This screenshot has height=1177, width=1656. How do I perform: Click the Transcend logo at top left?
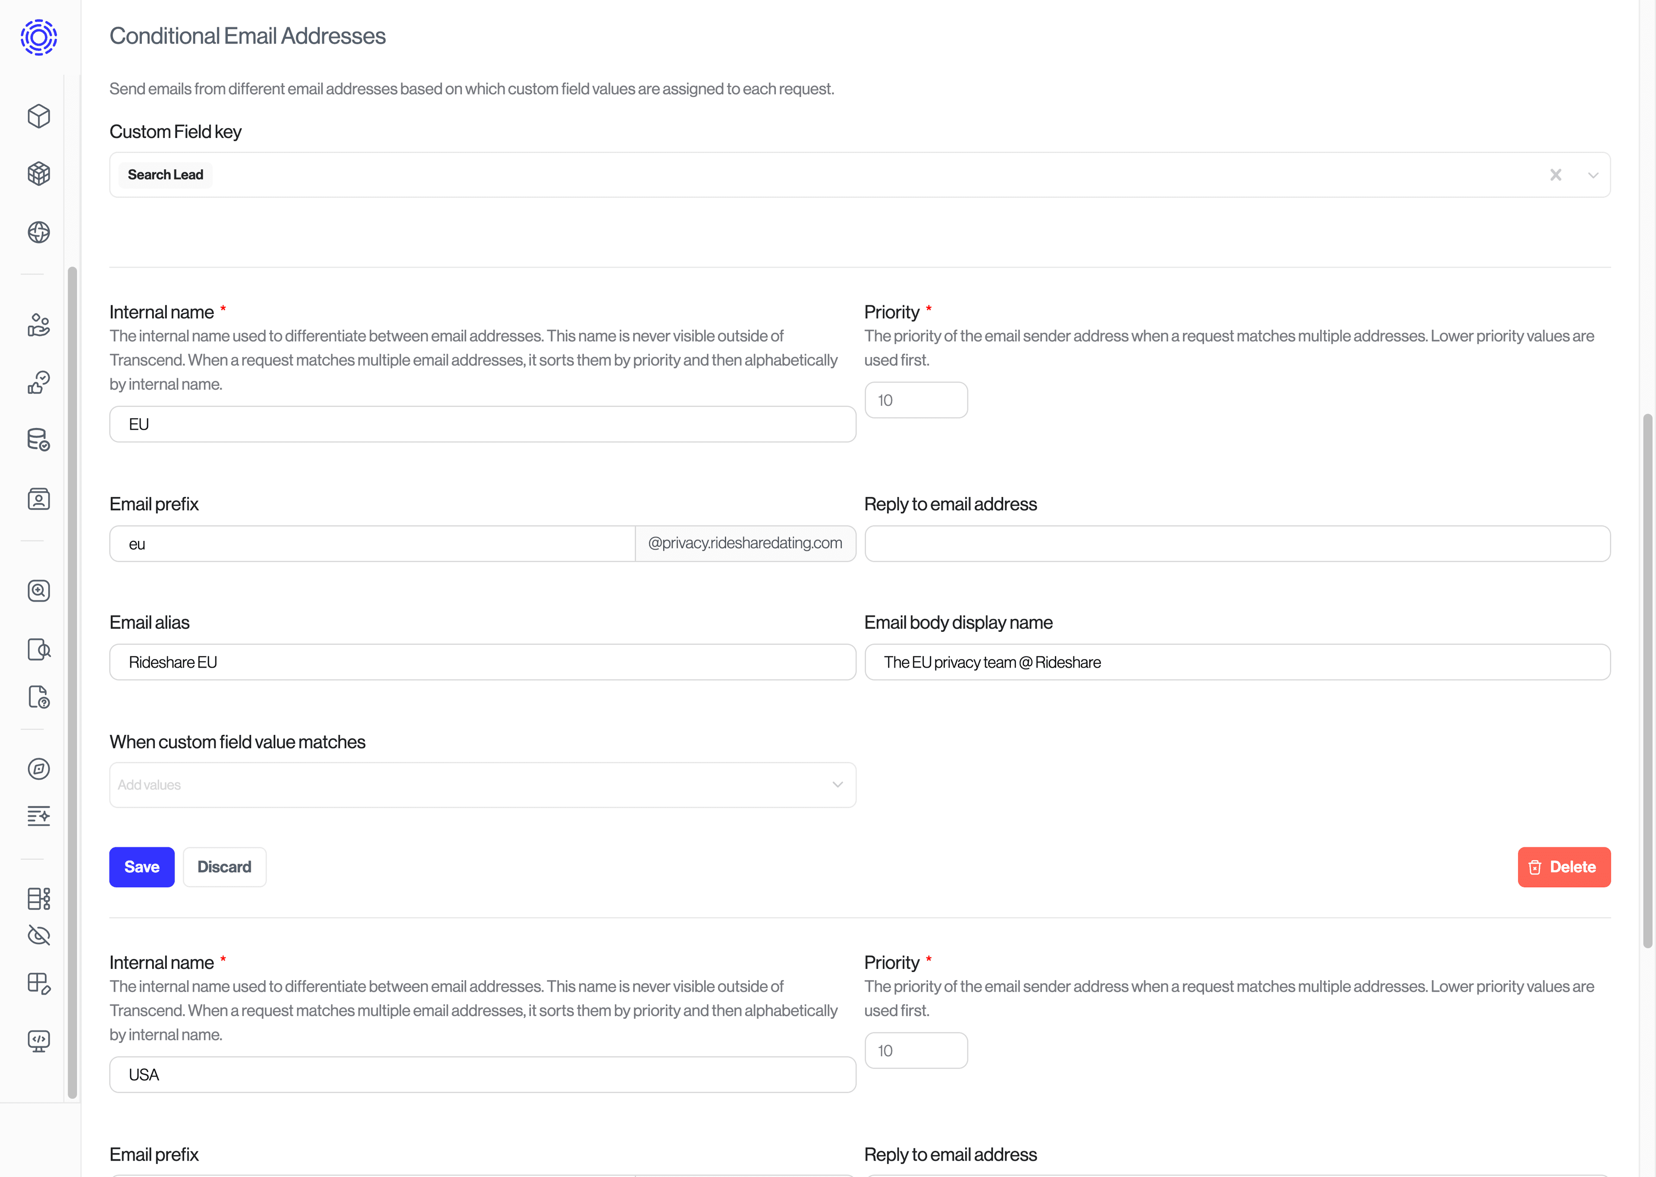[38, 37]
